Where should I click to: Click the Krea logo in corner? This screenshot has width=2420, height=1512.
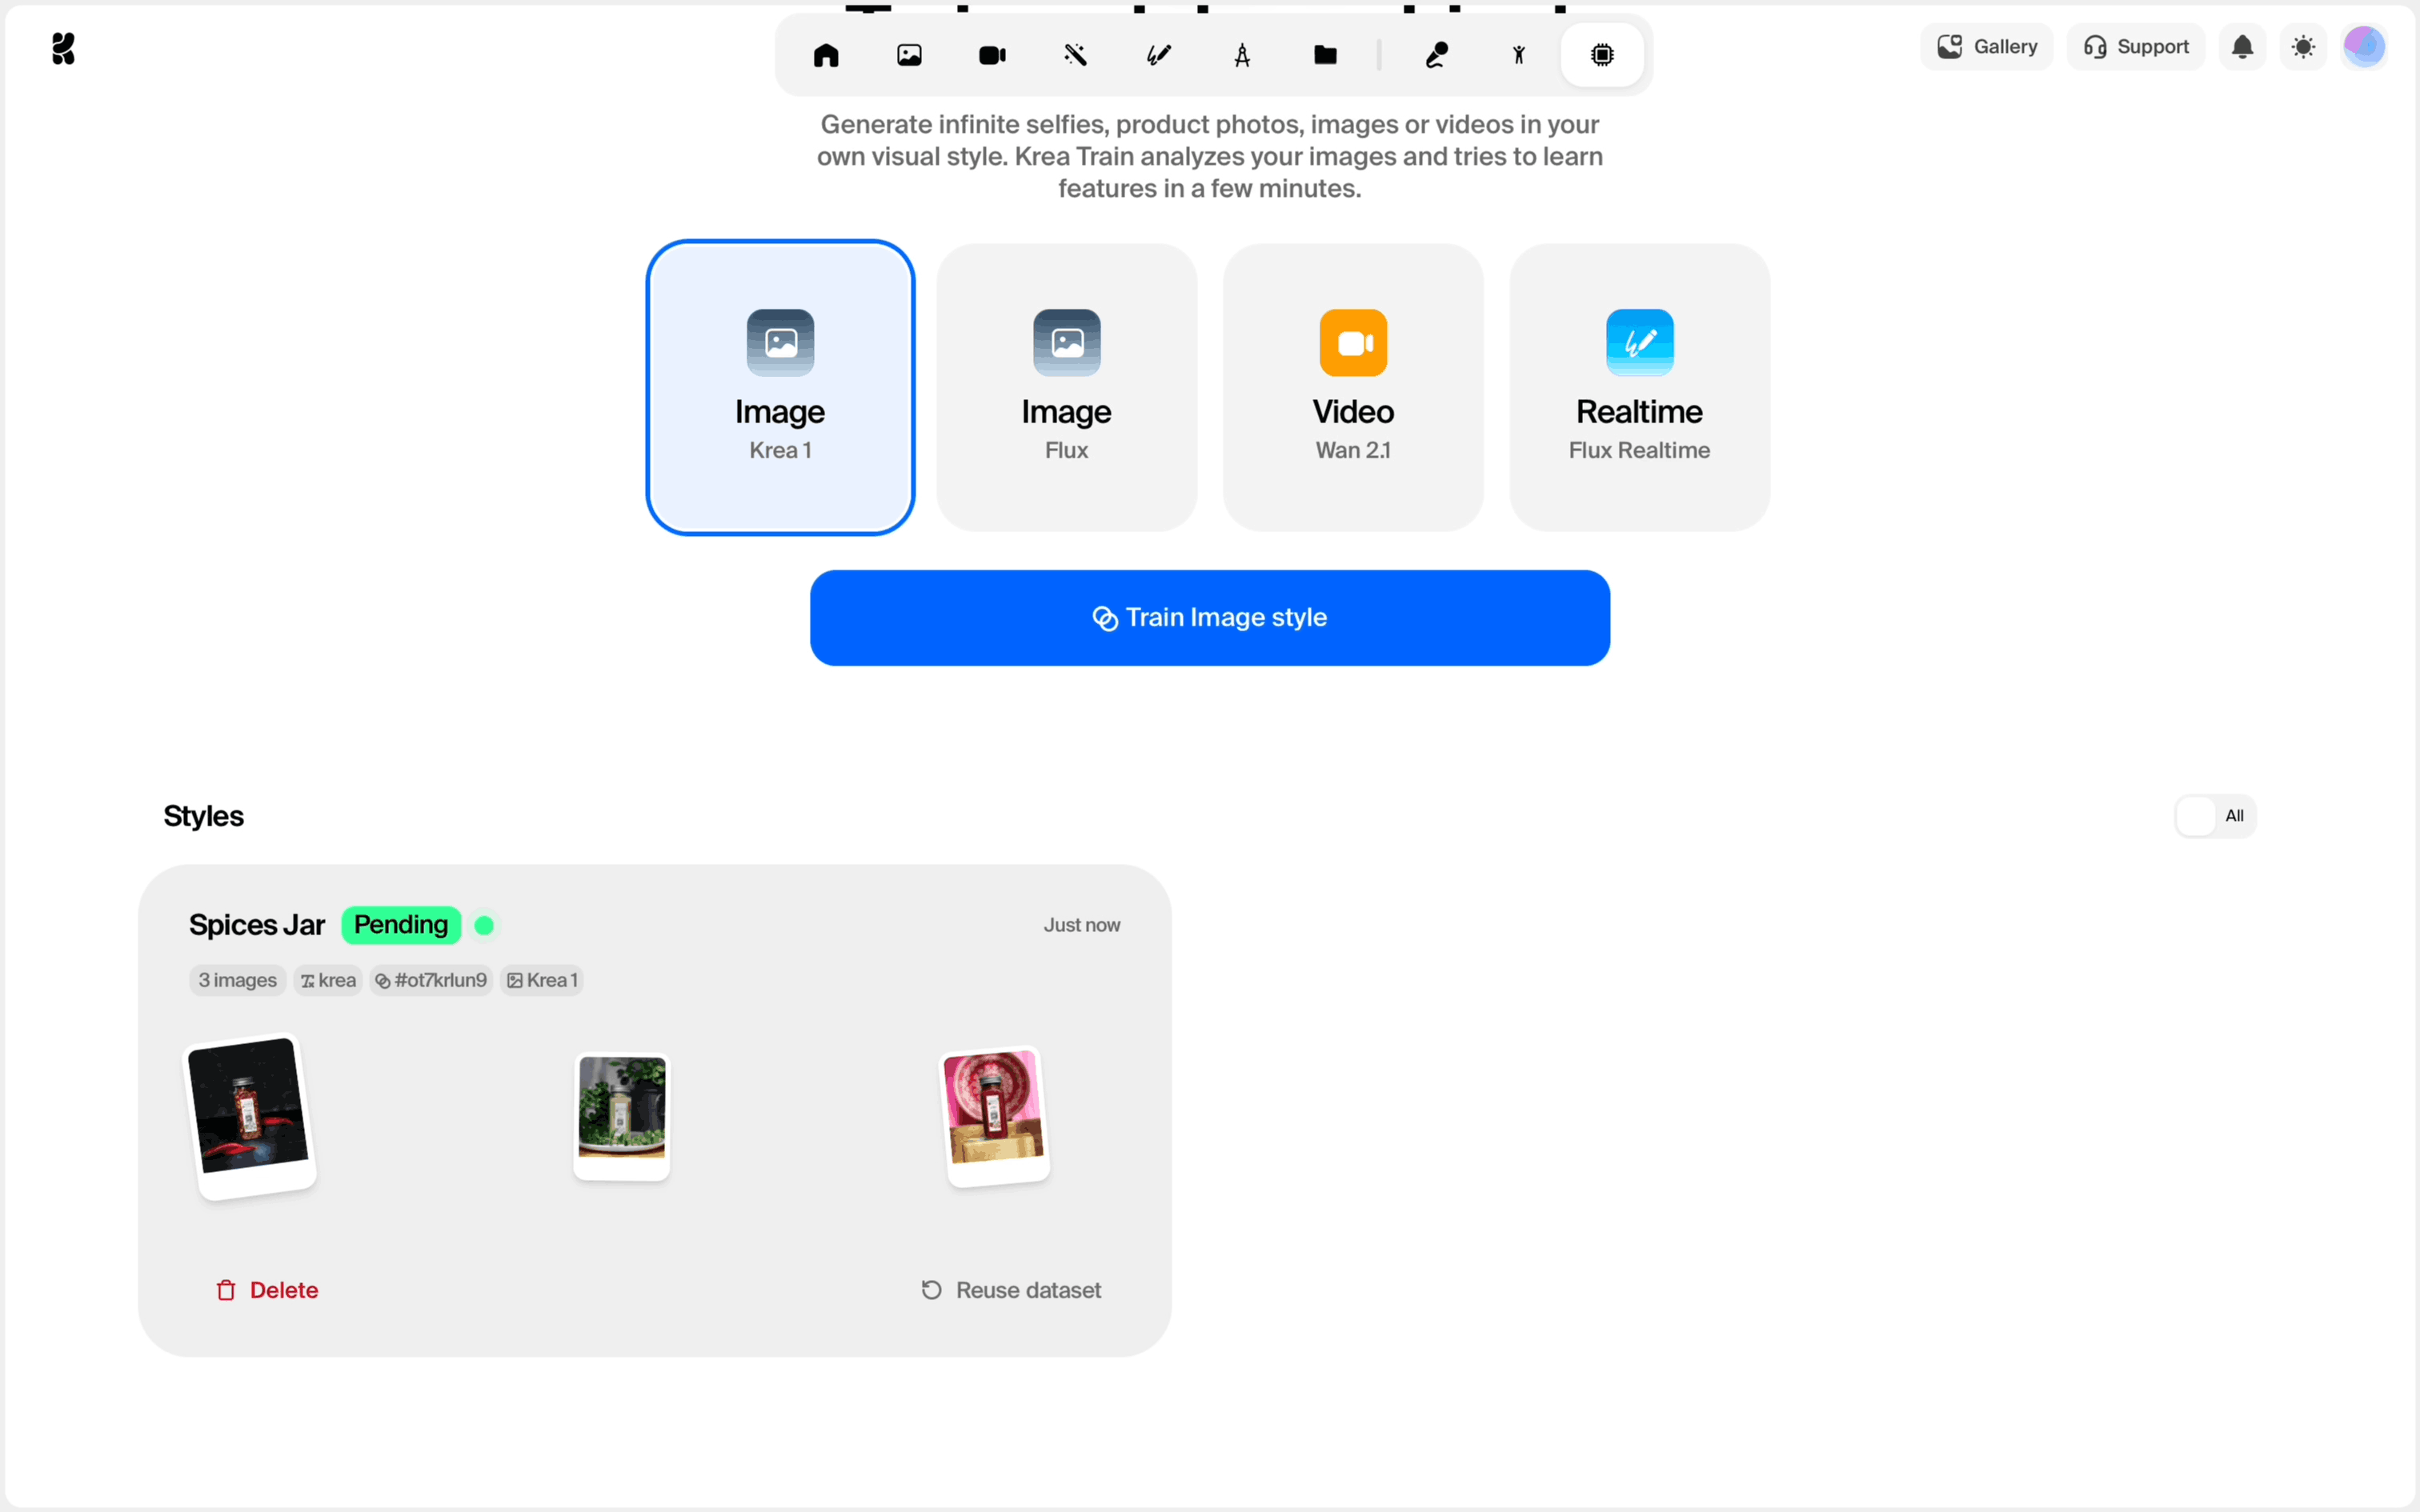63,48
